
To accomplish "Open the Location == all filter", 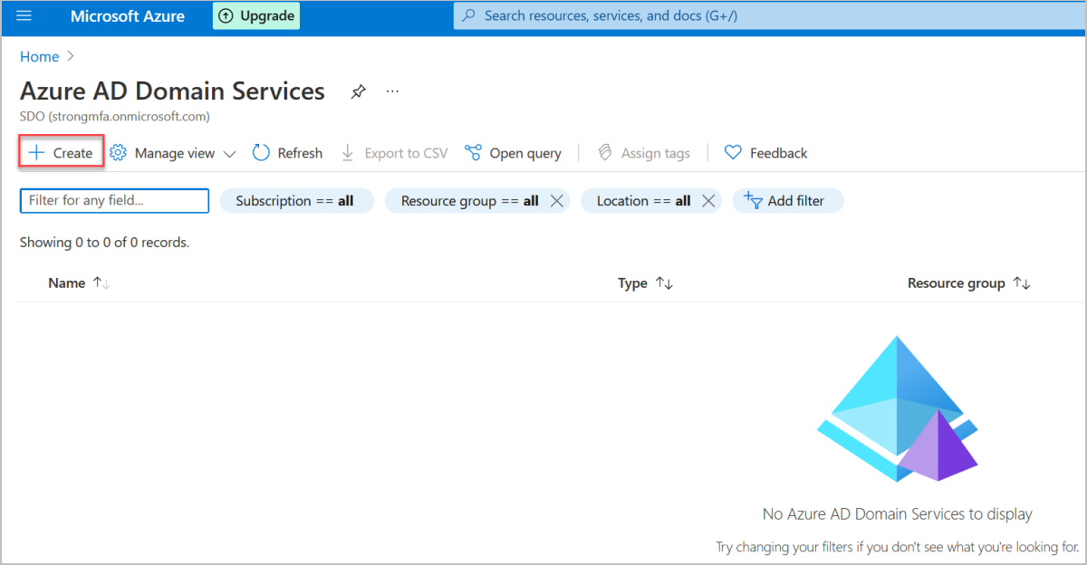I will tap(643, 201).
